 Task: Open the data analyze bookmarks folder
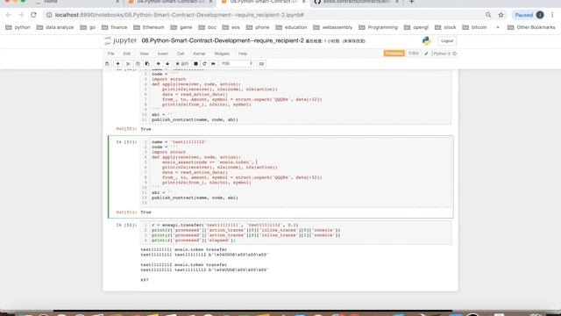click(55, 27)
